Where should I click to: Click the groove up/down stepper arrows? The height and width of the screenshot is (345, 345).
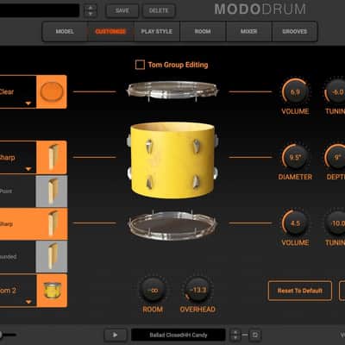(235, 335)
